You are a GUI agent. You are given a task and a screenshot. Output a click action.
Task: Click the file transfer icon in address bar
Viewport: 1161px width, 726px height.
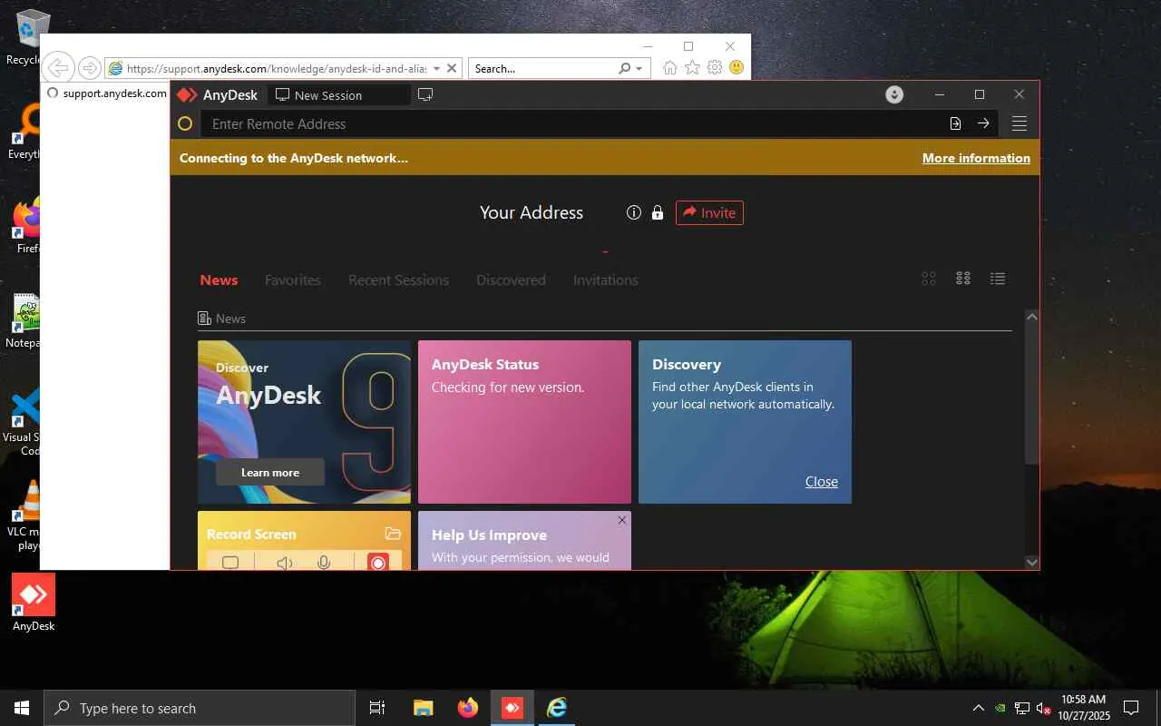955,123
